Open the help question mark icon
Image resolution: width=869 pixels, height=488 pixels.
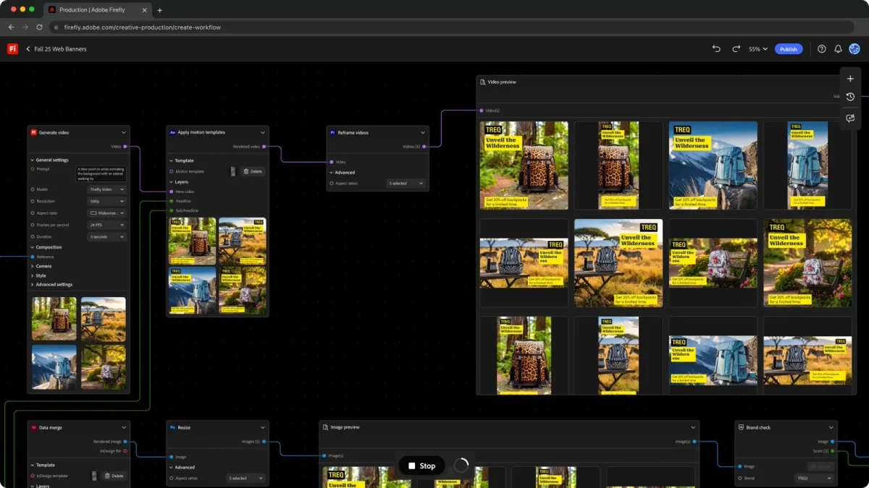coord(821,49)
